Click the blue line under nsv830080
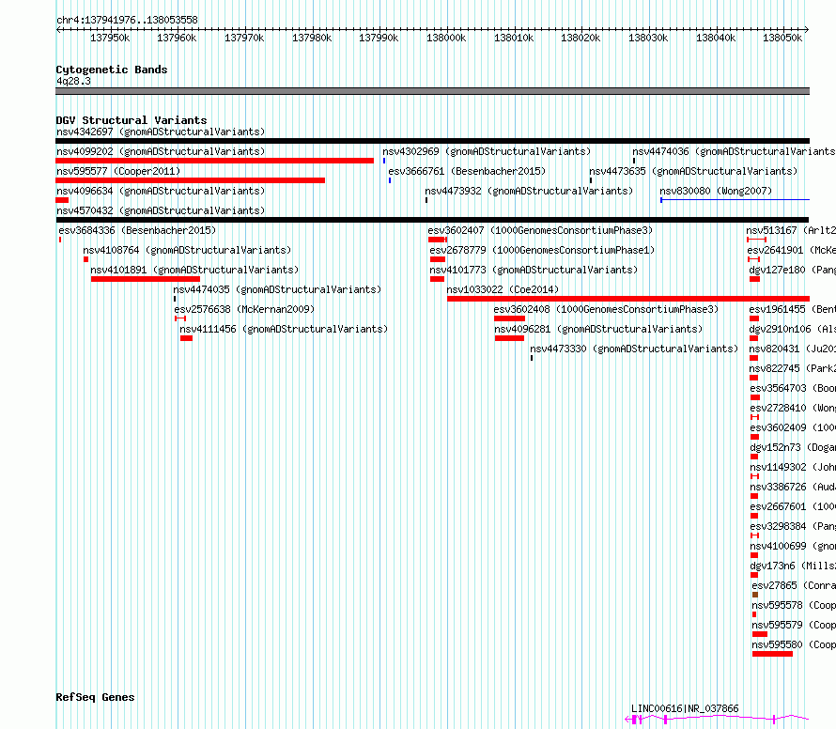Image resolution: width=836 pixels, height=729 pixels. point(735,200)
